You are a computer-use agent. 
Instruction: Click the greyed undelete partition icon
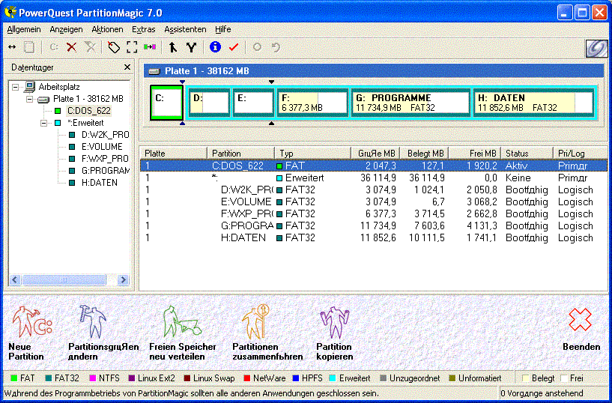[x=90, y=47]
